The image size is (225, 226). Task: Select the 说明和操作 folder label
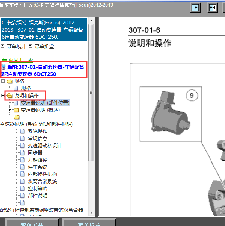(27, 96)
